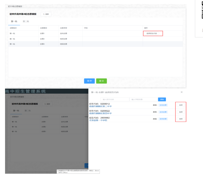Select the 第一批 tab in the upper form
The image size is (203, 180).
coord(14,21)
